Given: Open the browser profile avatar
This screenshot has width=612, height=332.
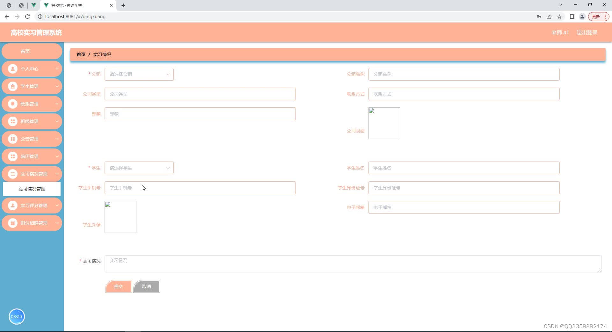Looking at the screenshot, I should click(582, 17).
